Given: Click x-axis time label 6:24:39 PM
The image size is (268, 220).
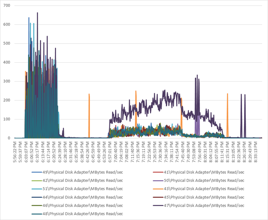Looking at the screenshot, I should click(60, 152).
